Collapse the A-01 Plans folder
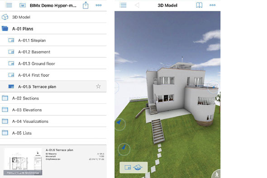This screenshot has width=267, height=178. pos(53,29)
